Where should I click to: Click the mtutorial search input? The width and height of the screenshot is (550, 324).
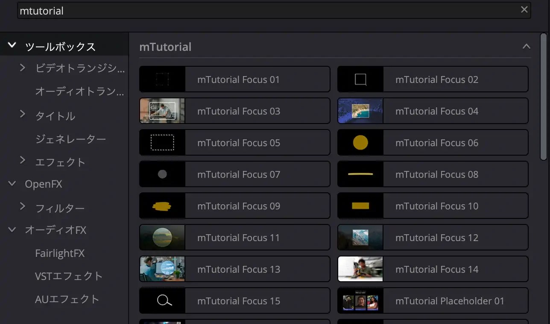click(x=273, y=10)
